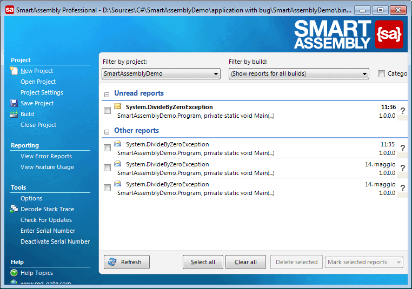The image size is (412, 289).
Task: Open View Error Reports
Action: 46,156
